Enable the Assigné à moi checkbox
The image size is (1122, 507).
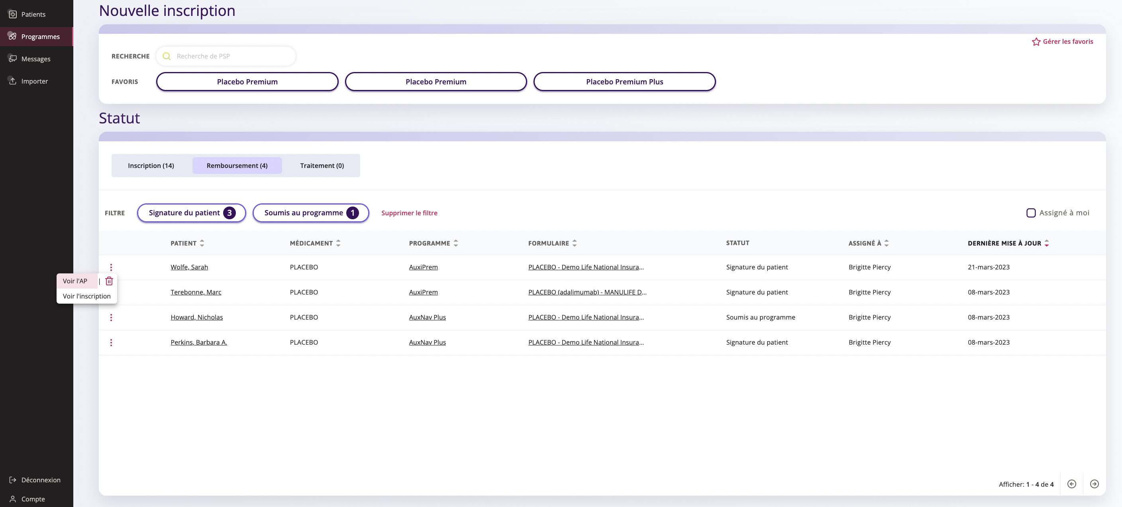click(x=1031, y=213)
